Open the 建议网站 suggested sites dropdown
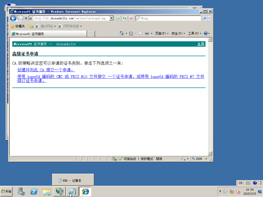The height and width of the screenshot is (197, 263). (46, 26)
